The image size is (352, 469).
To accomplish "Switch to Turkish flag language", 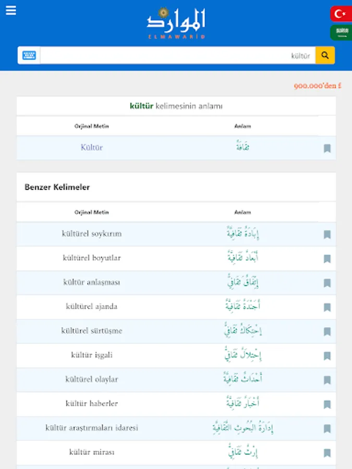I will pyautogui.click(x=341, y=14).
